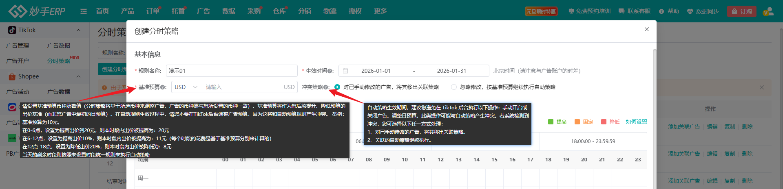Select 忽略修改 radio option
Image resolution: width=783 pixels, height=189 pixels.
click(x=454, y=87)
